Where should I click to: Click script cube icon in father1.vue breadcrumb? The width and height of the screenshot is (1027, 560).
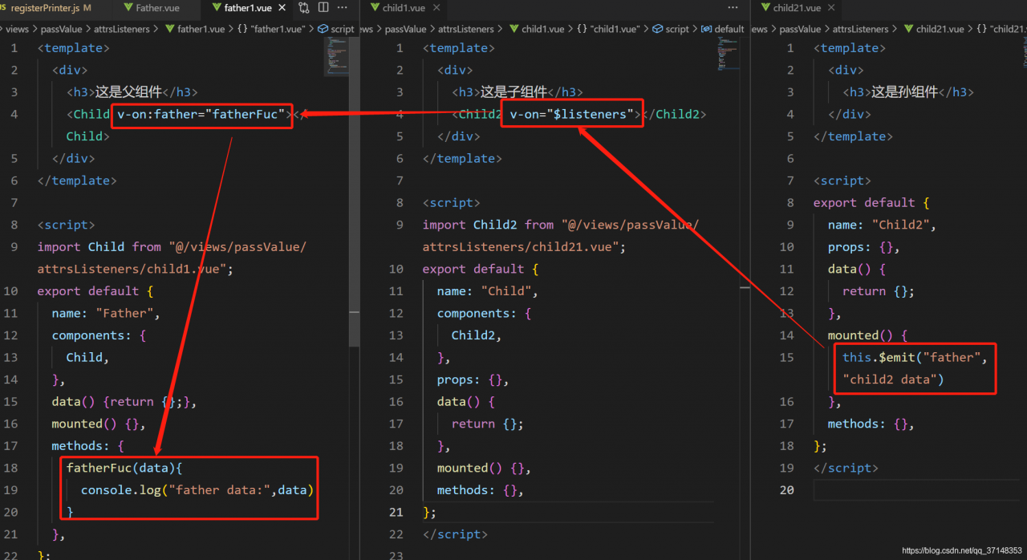(x=323, y=29)
